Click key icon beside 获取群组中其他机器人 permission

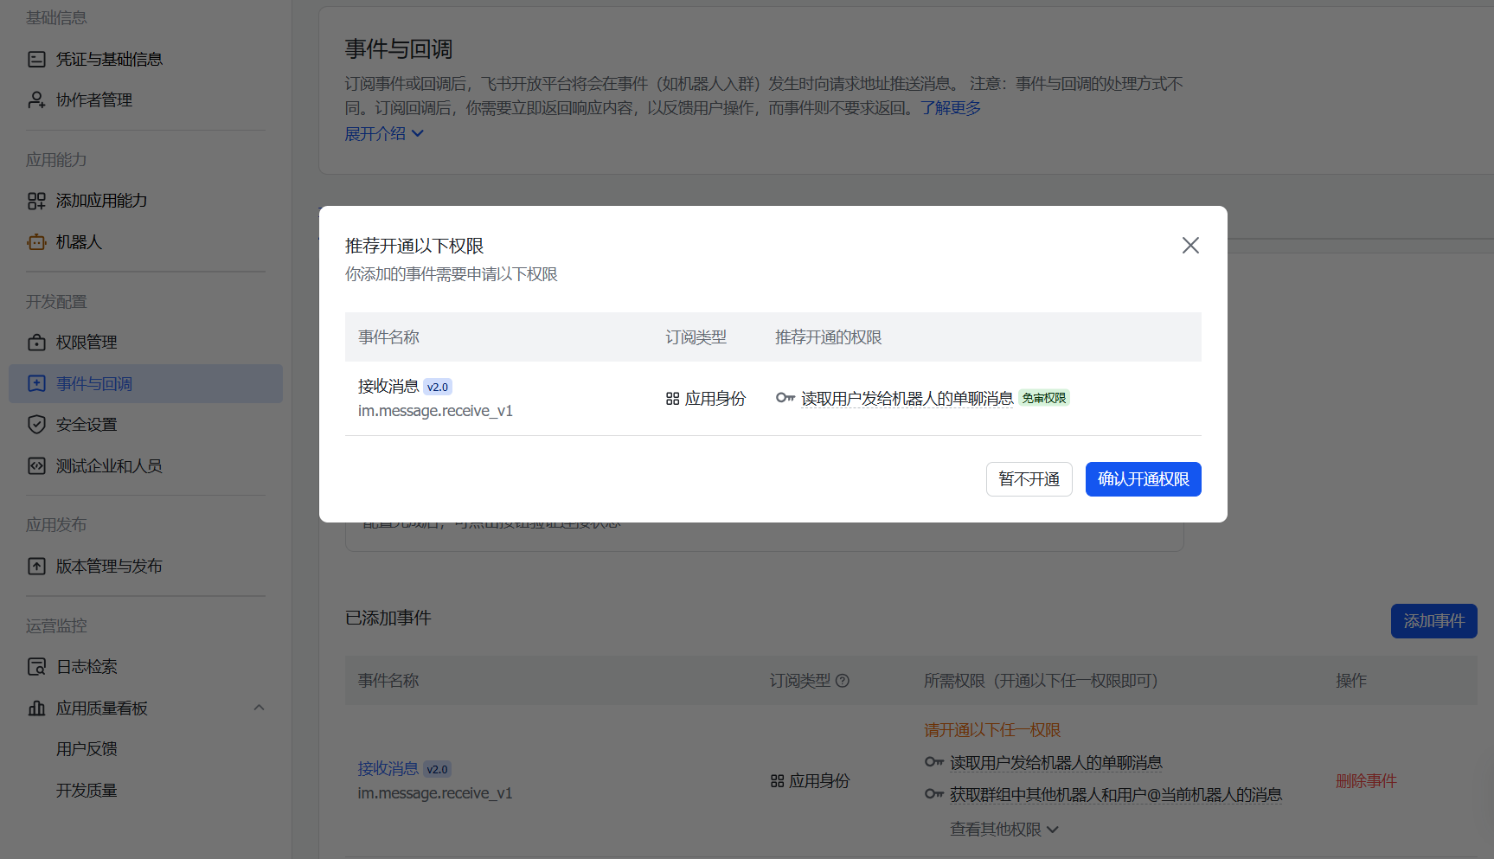[934, 794]
